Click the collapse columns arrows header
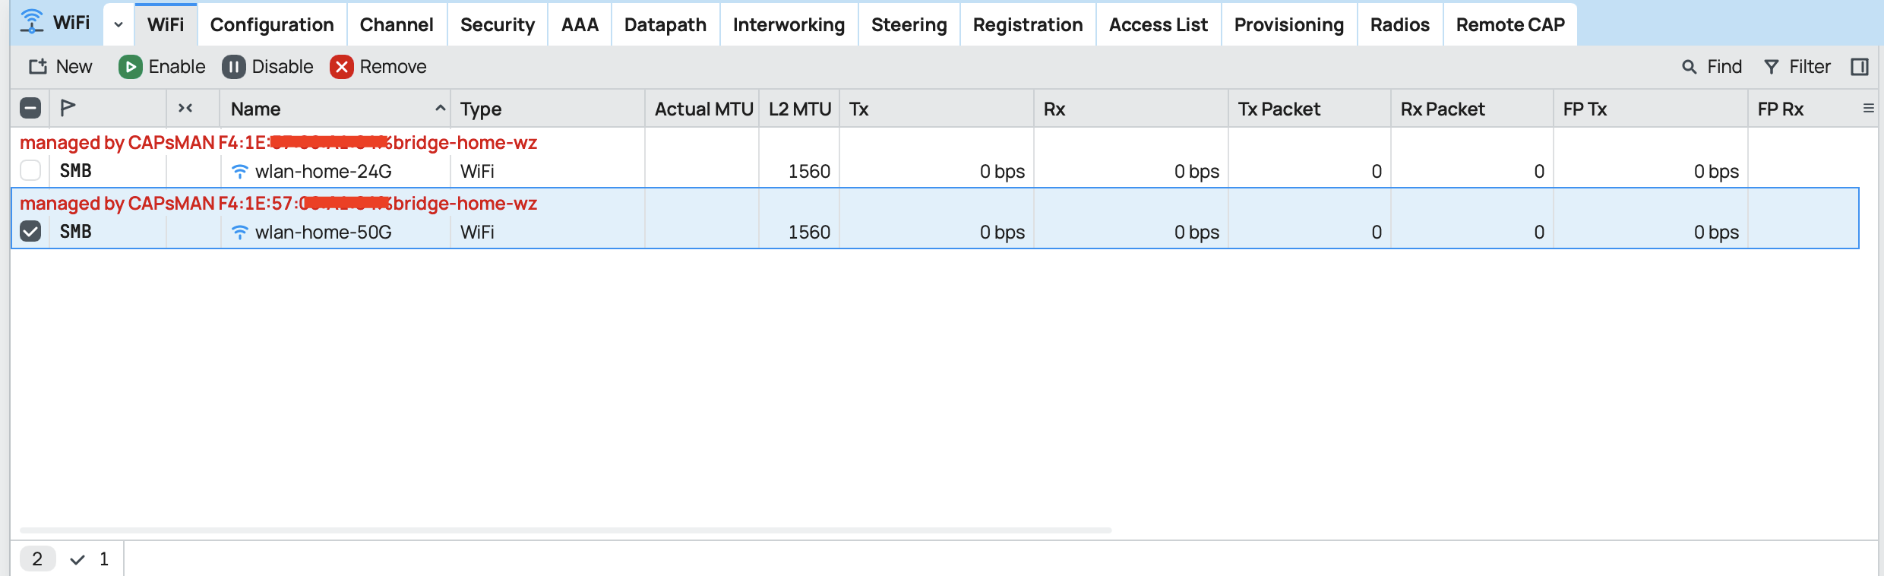Screen dimensions: 1884x576 [x=185, y=108]
